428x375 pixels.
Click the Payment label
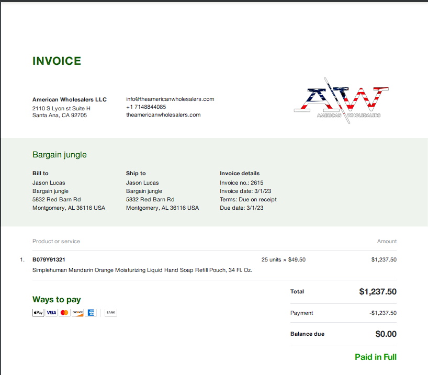pyautogui.click(x=301, y=313)
